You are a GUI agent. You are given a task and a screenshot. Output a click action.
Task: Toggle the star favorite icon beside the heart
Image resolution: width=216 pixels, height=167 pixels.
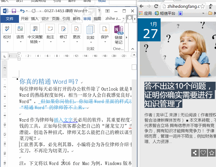pyautogui.click(x=212, y=153)
